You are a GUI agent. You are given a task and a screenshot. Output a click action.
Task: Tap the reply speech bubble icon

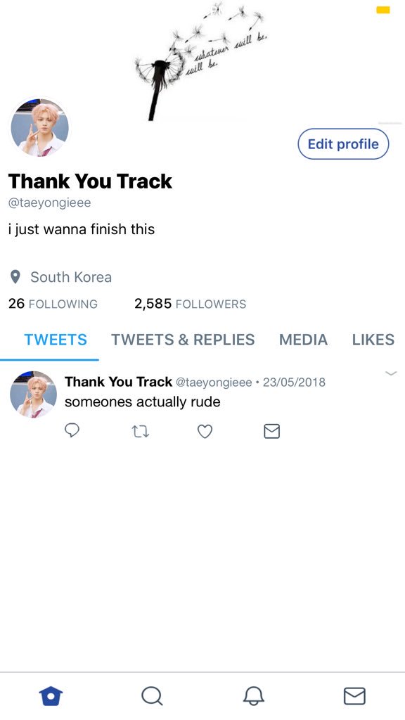coord(72,431)
